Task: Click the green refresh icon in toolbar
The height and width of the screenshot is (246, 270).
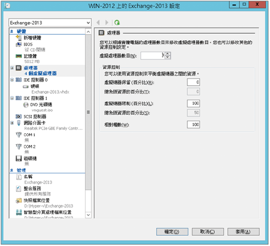Action: tap(117, 22)
